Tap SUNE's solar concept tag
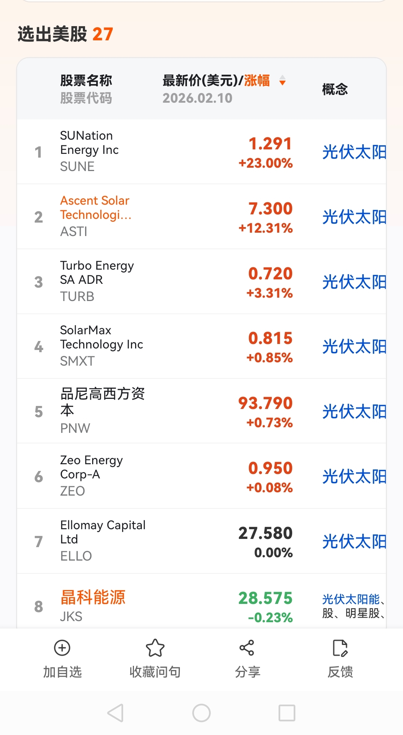403x735 pixels. pos(354,152)
